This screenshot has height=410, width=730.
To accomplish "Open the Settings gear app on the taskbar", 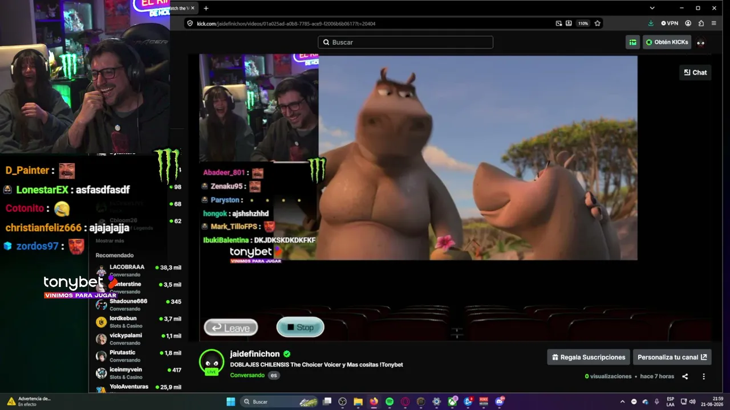I will click(436, 401).
